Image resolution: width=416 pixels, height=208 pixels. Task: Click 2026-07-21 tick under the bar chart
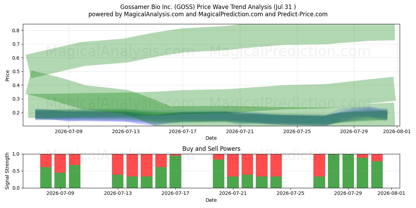[233, 193]
